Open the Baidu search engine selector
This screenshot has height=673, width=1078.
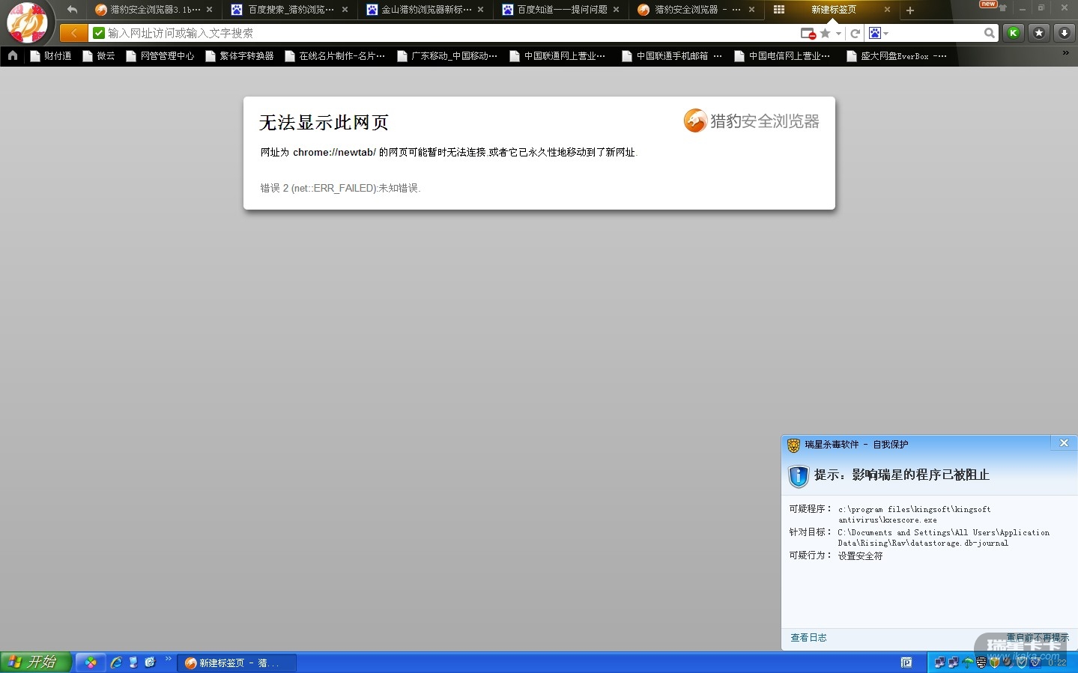point(878,33)
